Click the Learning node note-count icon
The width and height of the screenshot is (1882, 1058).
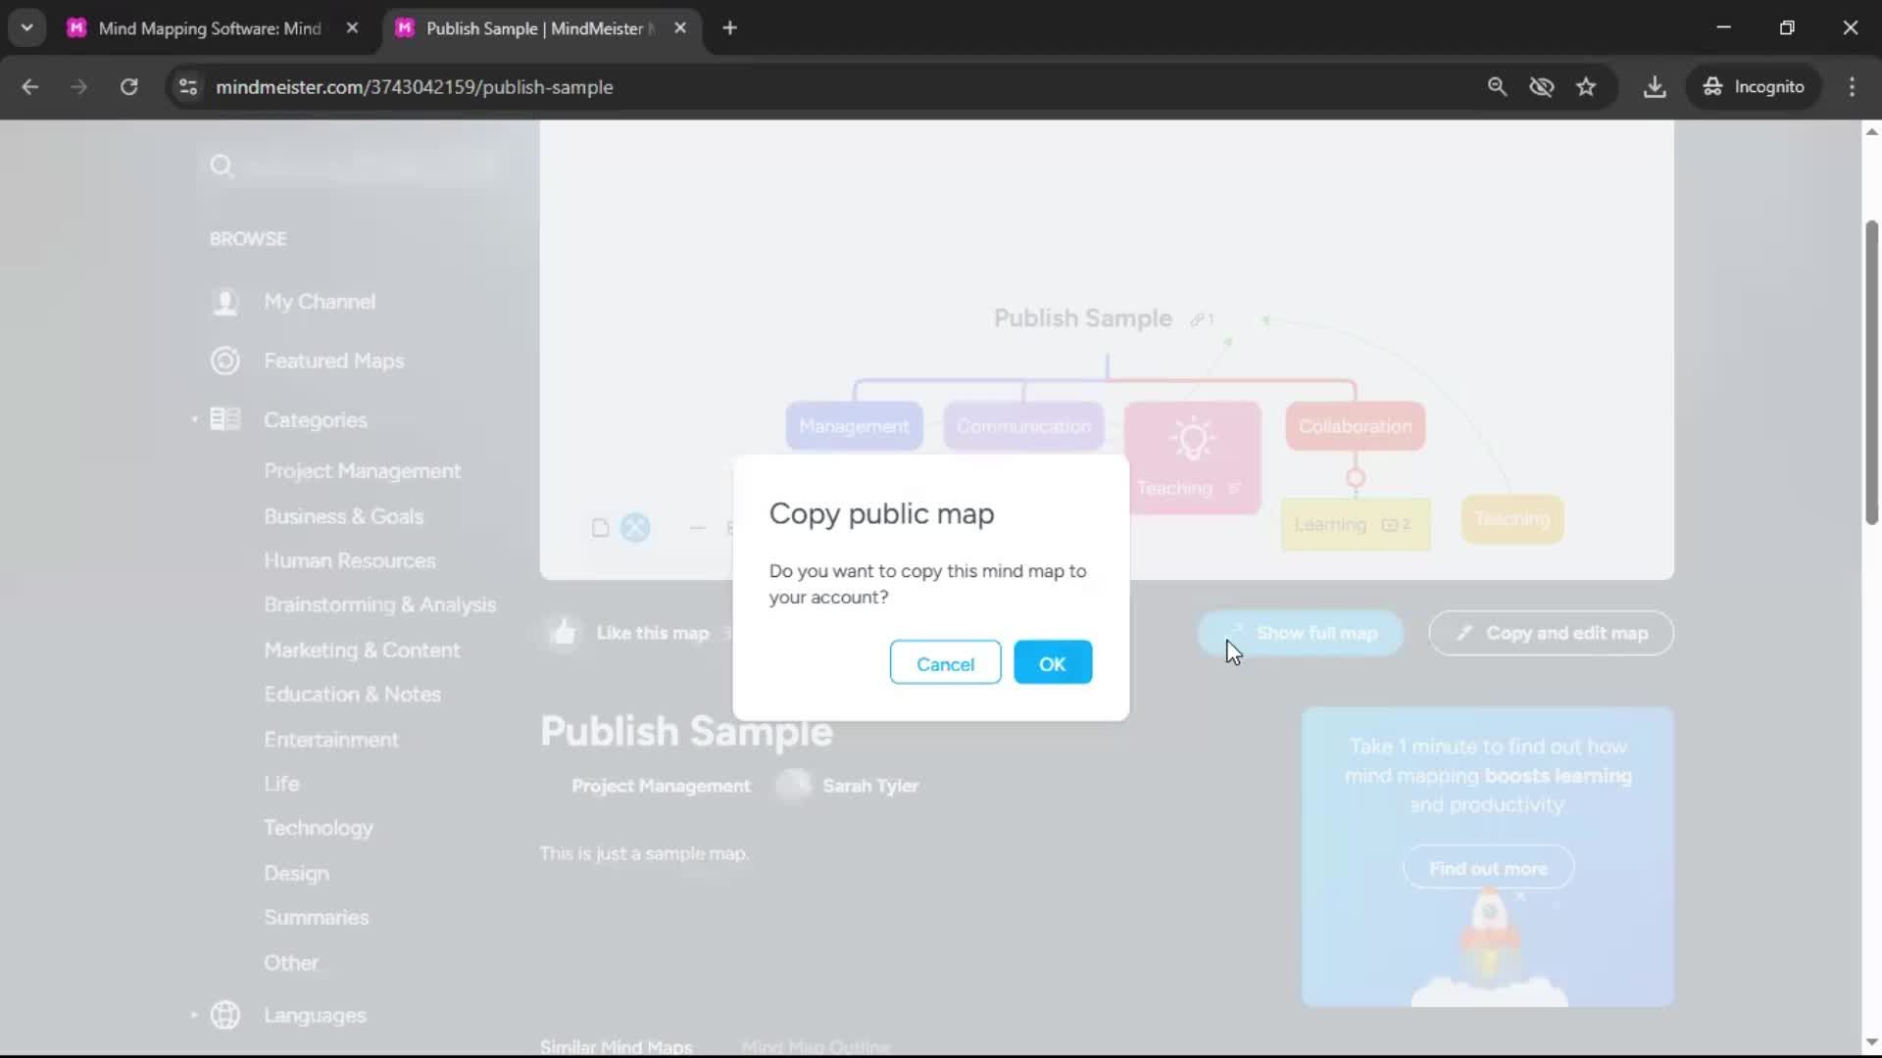1395,525
